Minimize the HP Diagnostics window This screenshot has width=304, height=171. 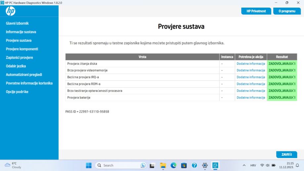[x=276, y=3]
